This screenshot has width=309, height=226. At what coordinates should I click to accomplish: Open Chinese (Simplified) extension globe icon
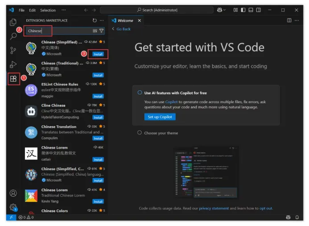(x=31, y=48)
